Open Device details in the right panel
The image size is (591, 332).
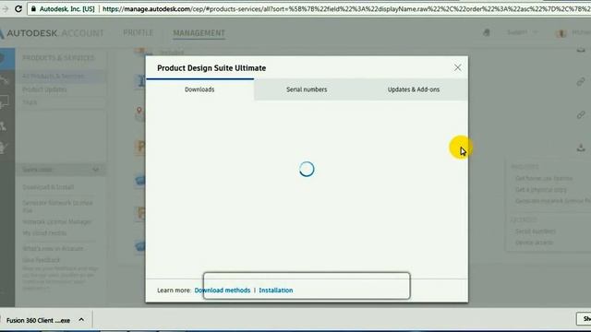click(x=534, y=243)
